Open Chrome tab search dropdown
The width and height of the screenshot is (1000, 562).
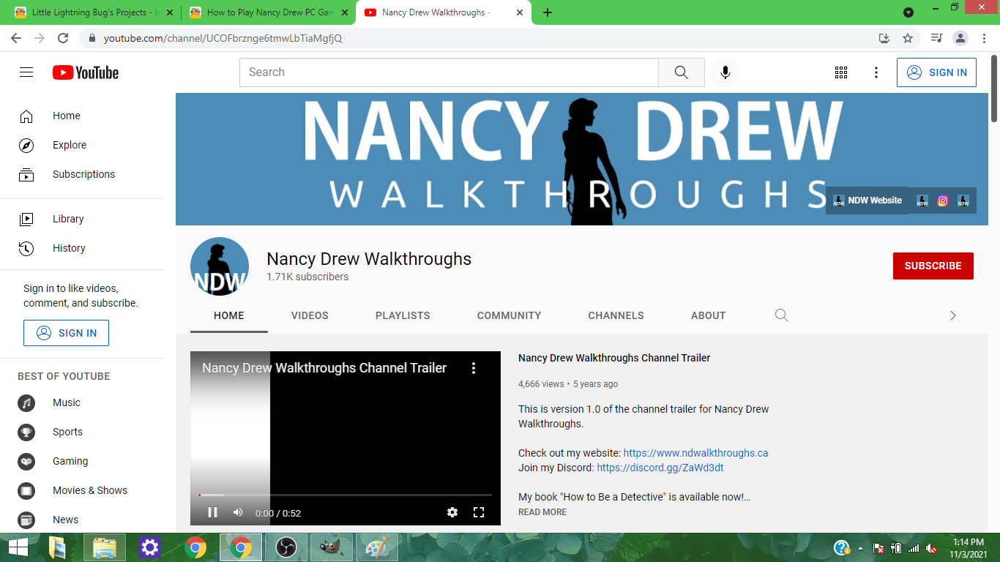pos(908,12)
